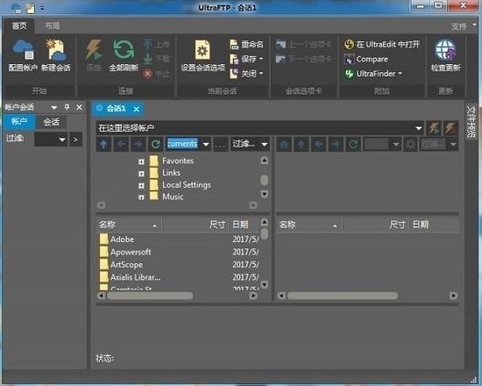Pin the 帐户会话 side panel

coord(67,107)
